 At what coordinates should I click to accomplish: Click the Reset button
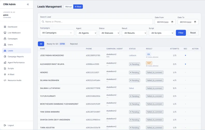(x=193, y=33)
